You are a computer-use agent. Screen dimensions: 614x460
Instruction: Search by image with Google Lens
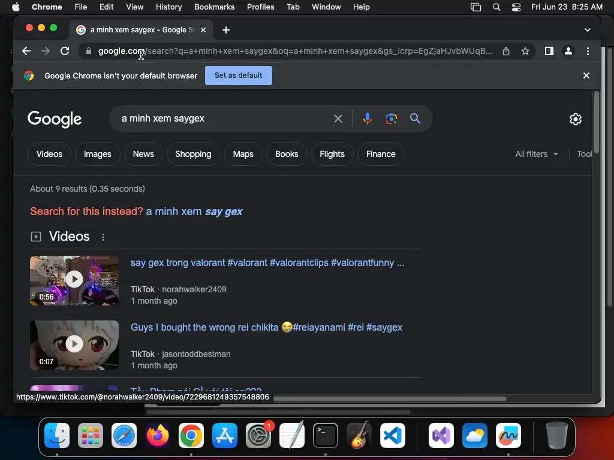[x=391, y=119]
